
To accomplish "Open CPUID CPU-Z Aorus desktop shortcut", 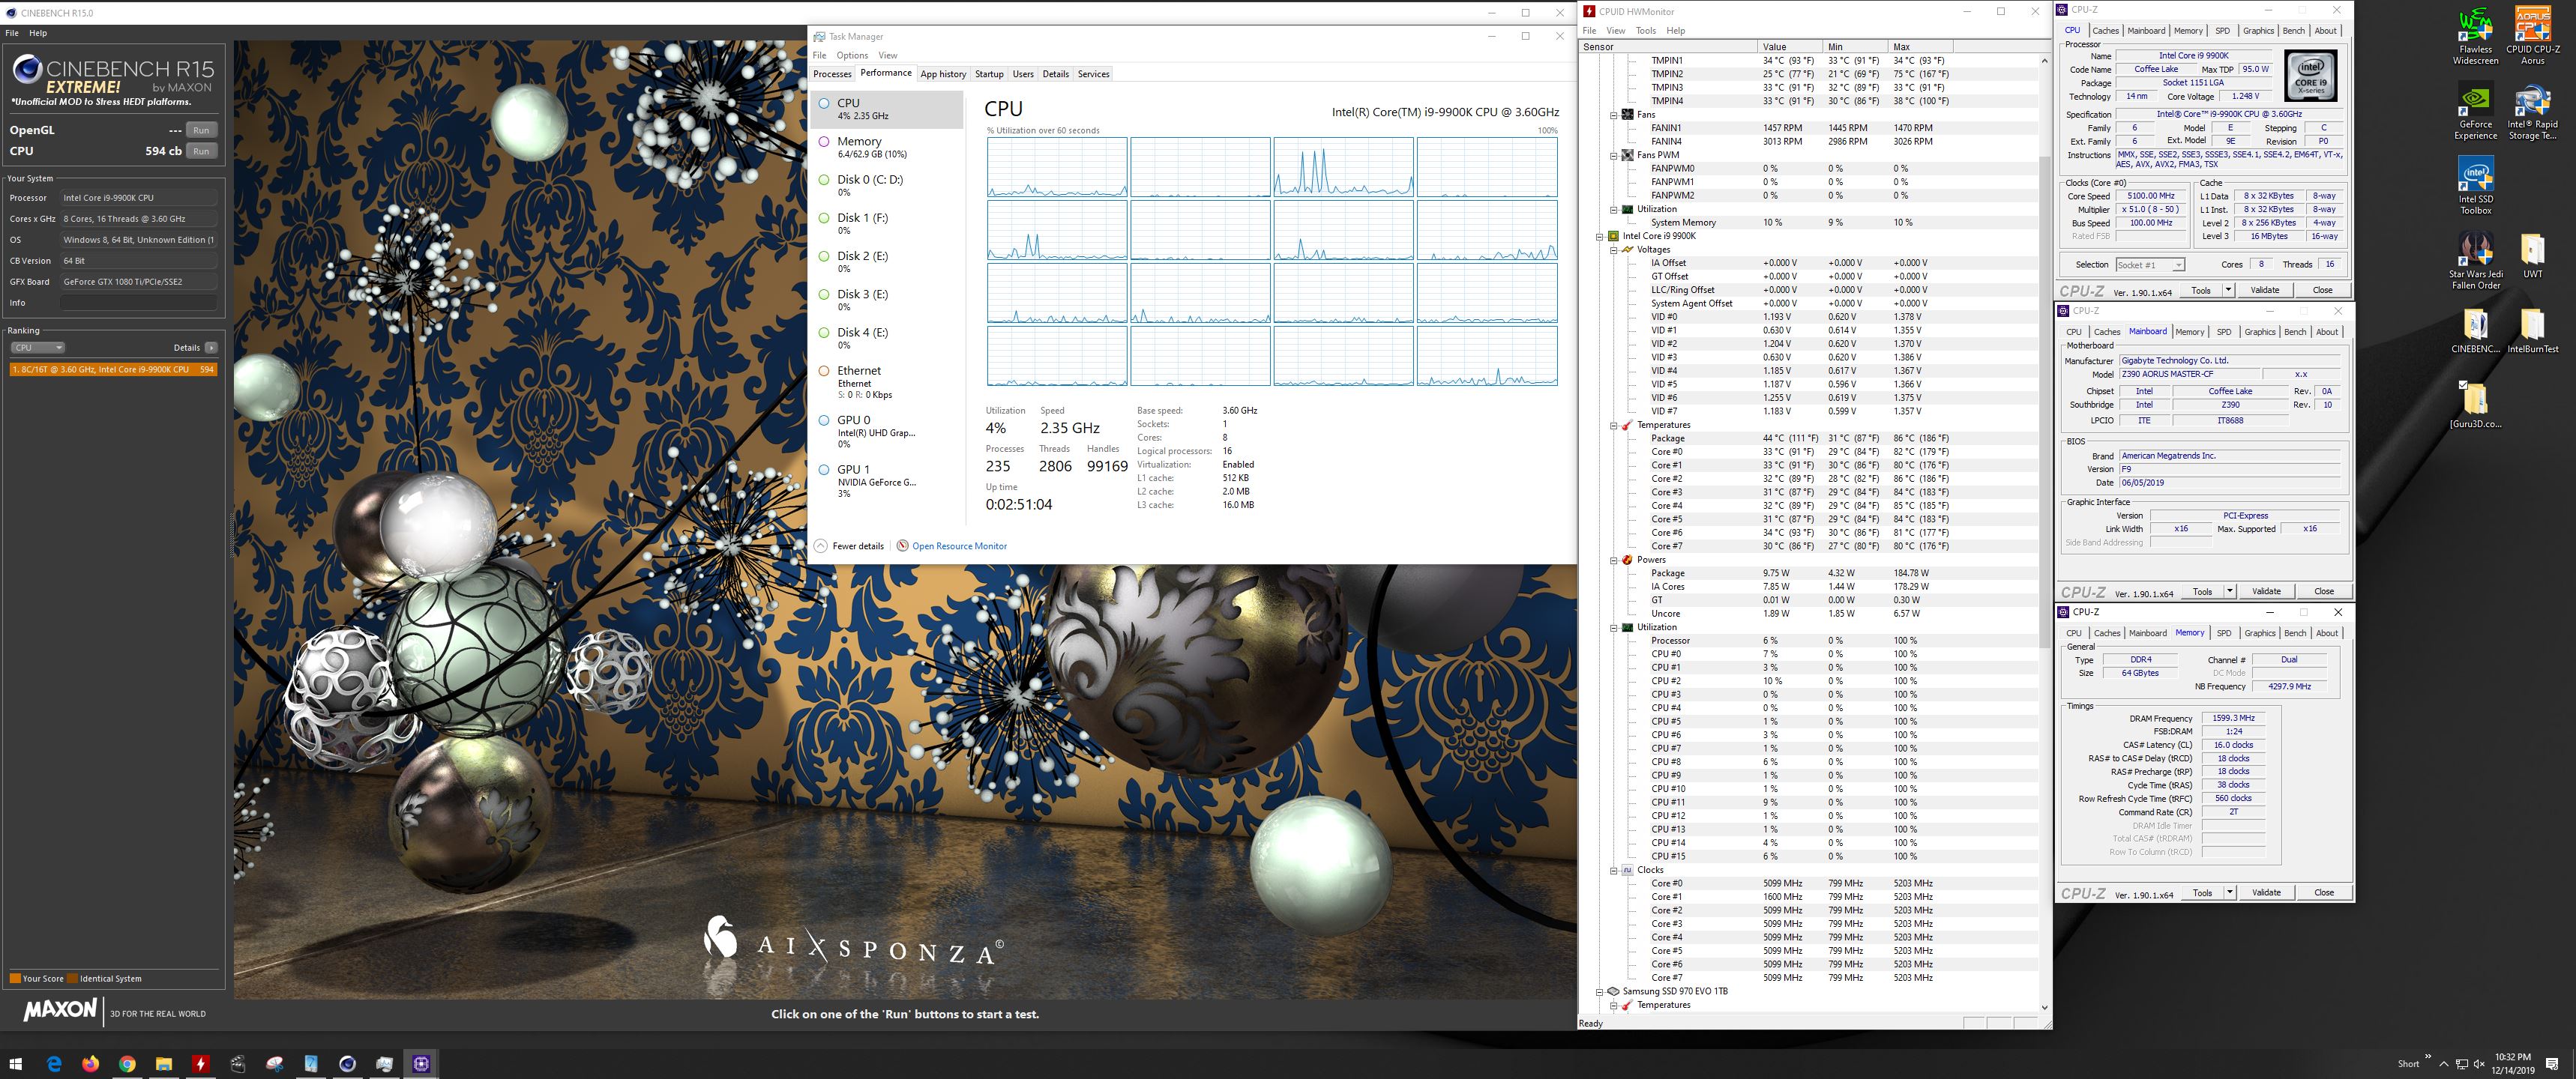I will click(2532, 37).
